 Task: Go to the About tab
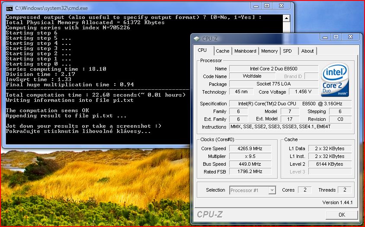tap(307, 51)
